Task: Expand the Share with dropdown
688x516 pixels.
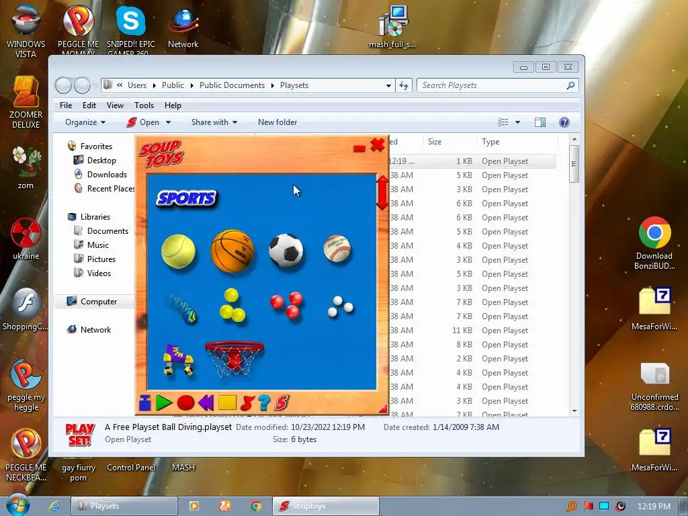Action: 214,122
